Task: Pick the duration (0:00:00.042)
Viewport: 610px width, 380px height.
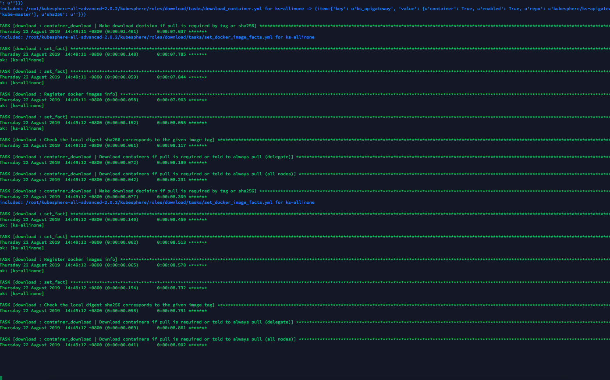Action: point(121,180)
